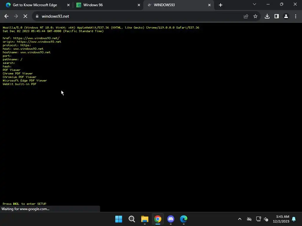
Task: Stop loading the windows93.net page
Action: point(25,16)
